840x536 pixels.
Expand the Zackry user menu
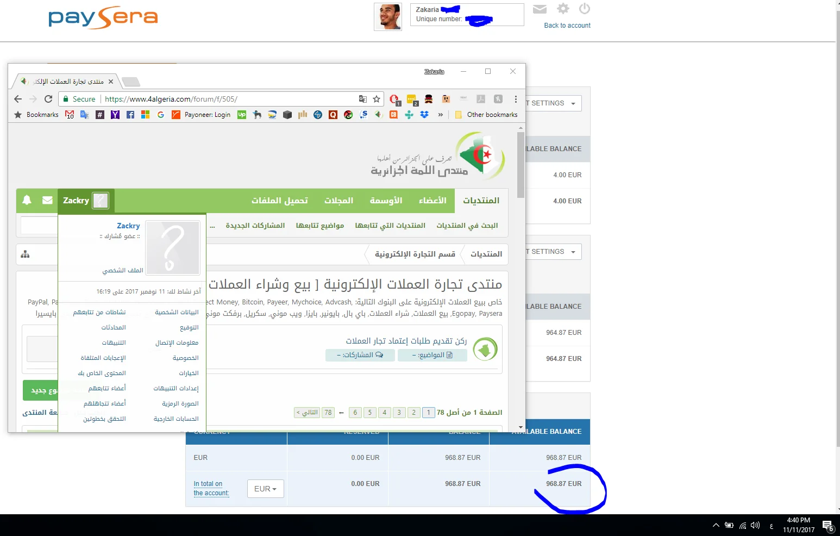pyautogui.click(x=85, y=201)
